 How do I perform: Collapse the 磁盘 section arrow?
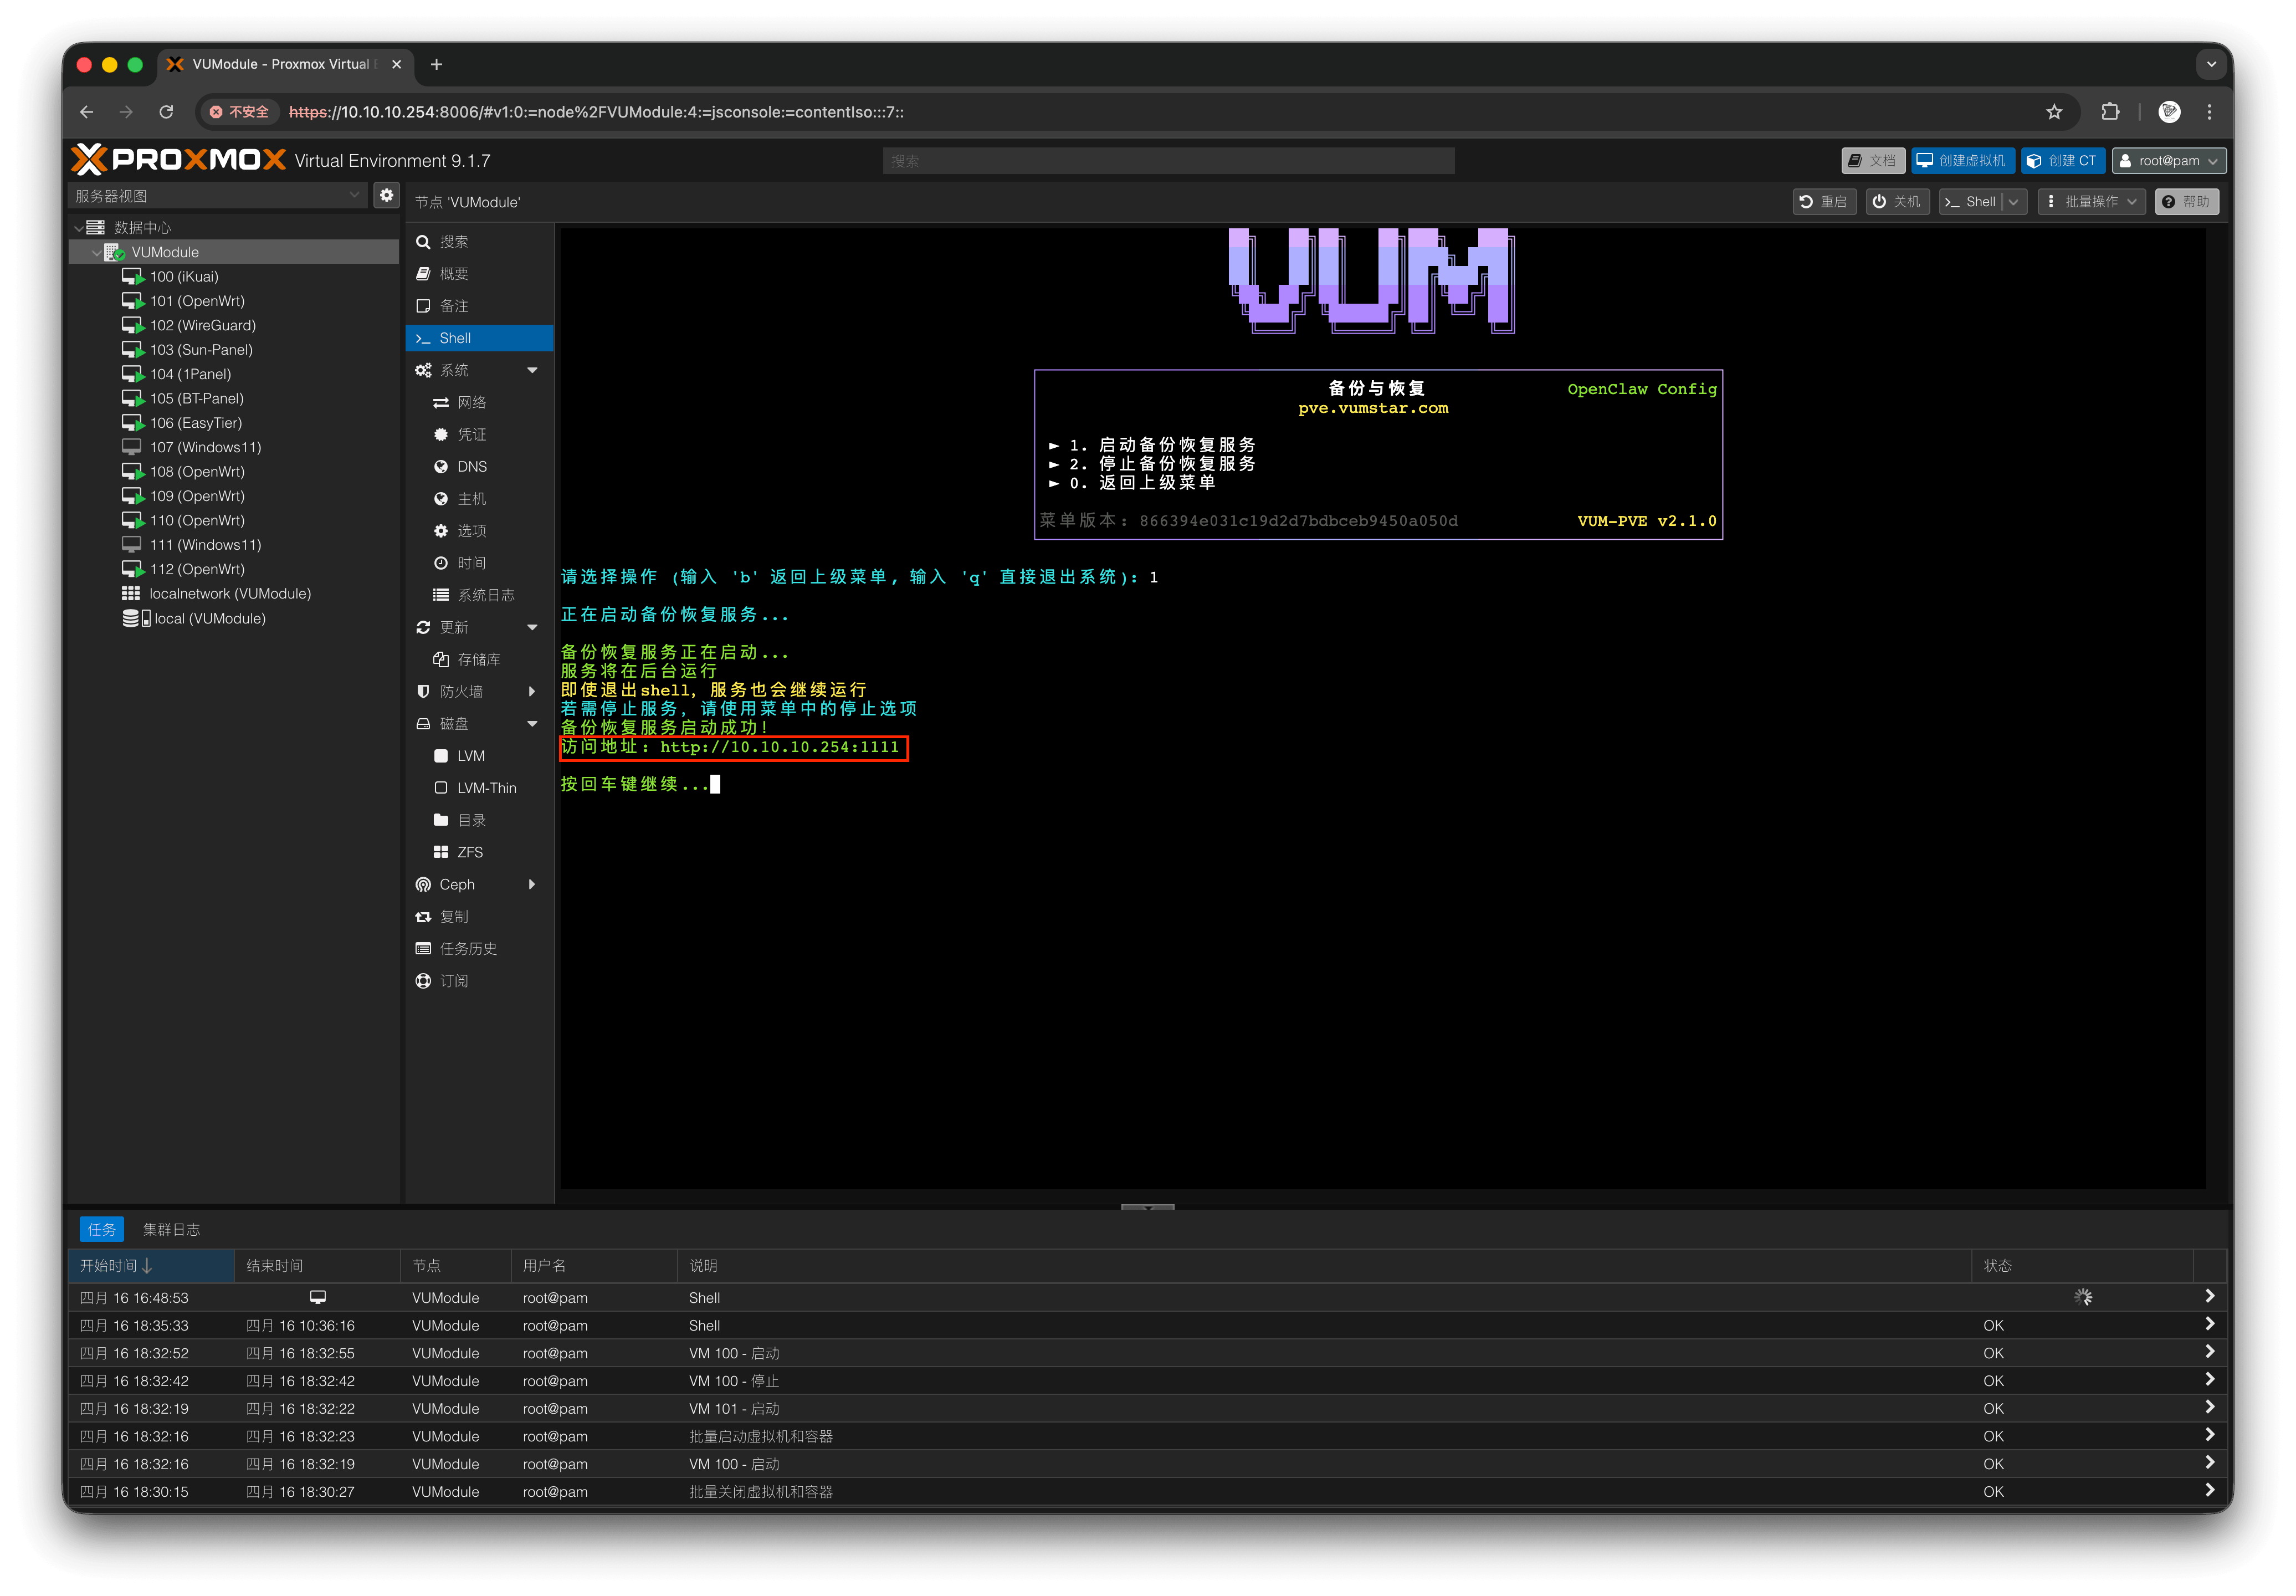click(x=532, y=724)
